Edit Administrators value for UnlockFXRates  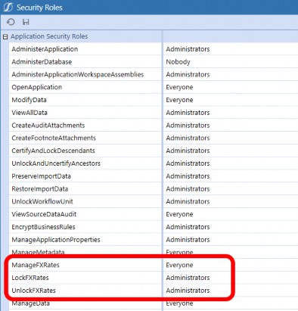[188, 291]
